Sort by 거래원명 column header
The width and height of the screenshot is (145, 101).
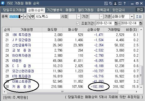pos(27,30)
